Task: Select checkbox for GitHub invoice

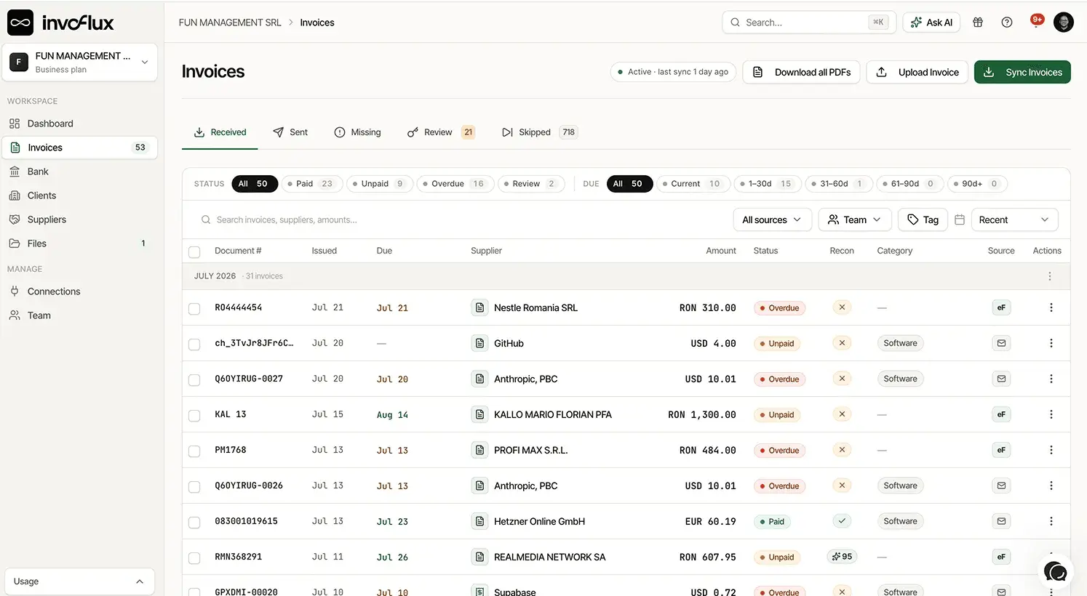Action: pos(194,345)
